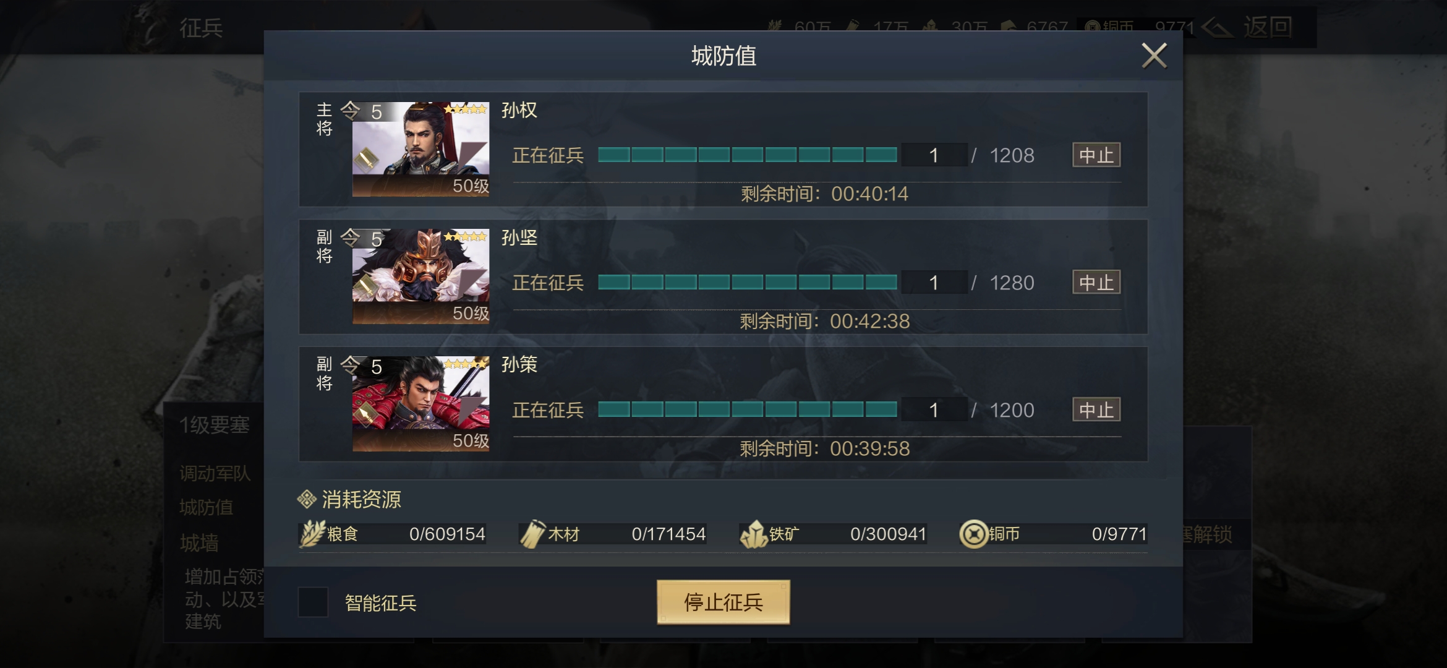
Task: Click the 铜币 copper coin icon
Action: pyautogui.click(x=974, y=534)
